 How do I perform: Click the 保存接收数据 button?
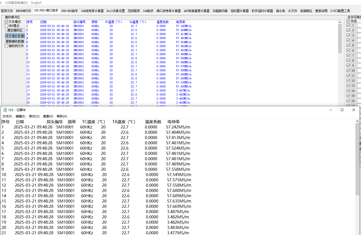(x=15, y=36)
